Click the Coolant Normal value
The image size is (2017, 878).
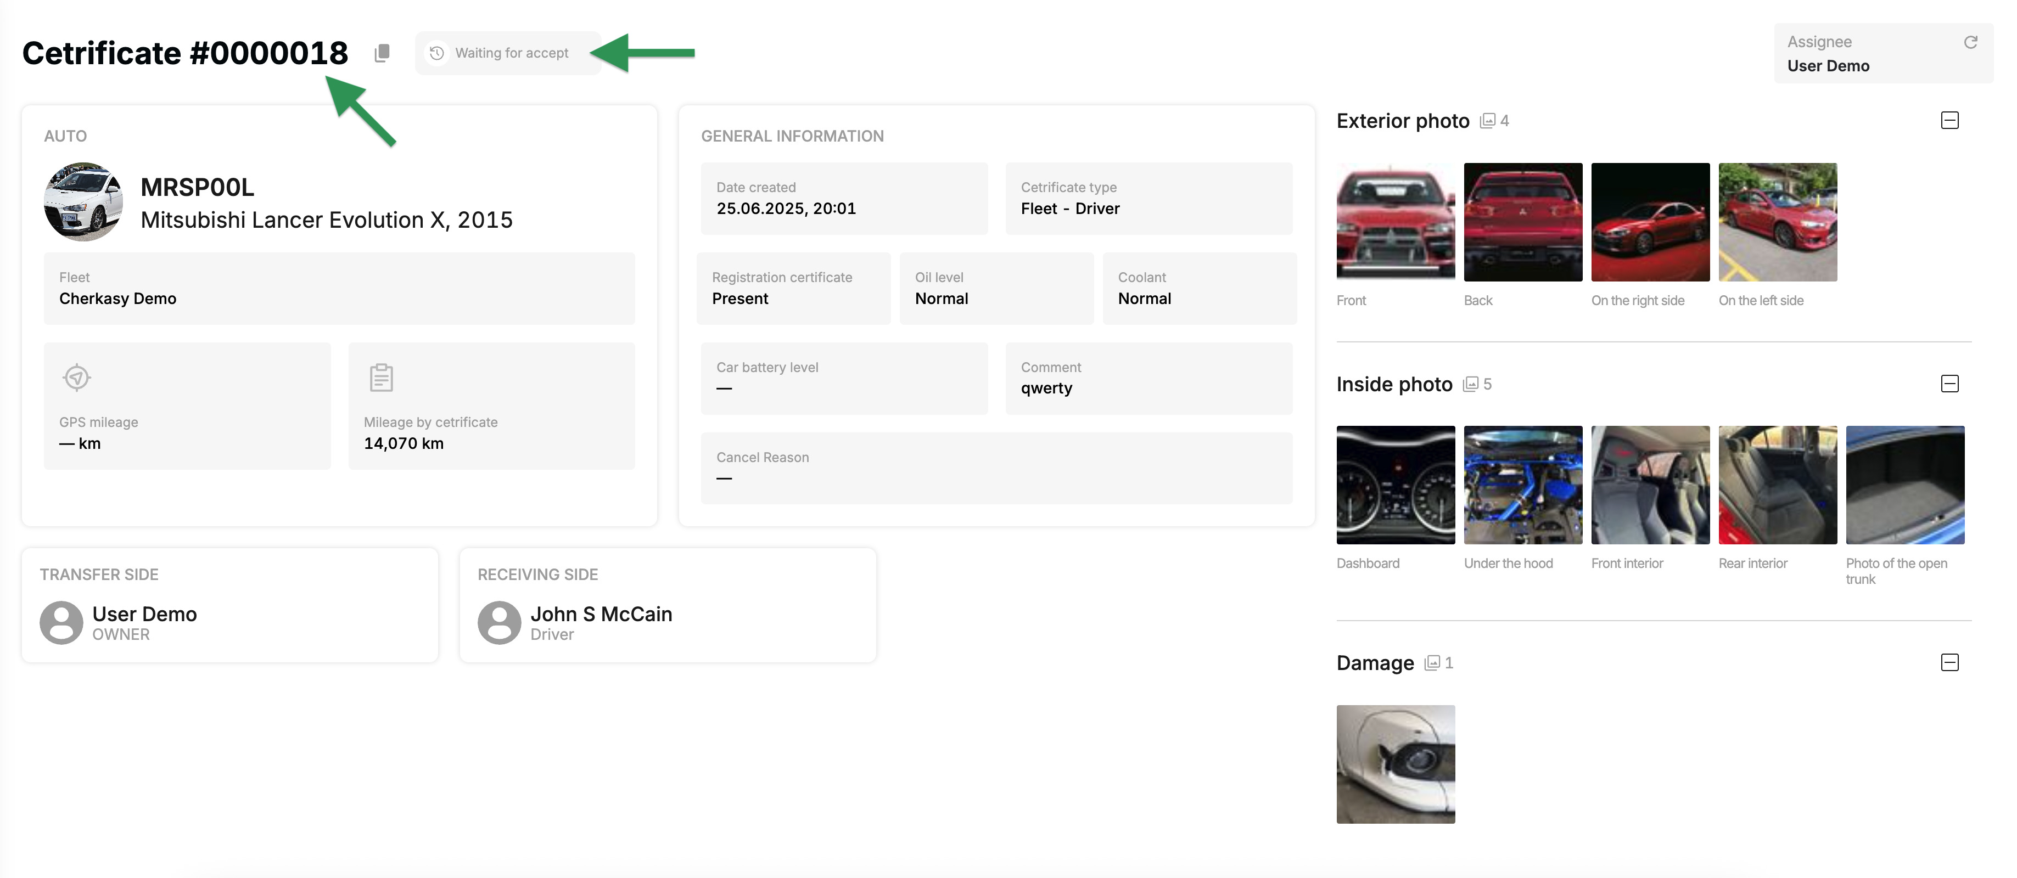pyautogui.click(x=1144, y=299)
